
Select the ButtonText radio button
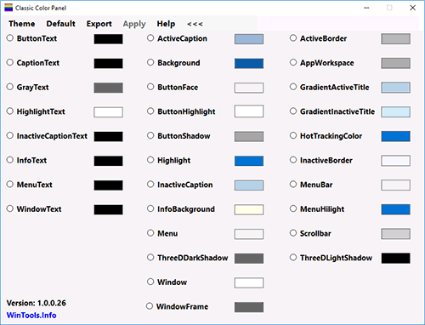[x=10, y=38]
